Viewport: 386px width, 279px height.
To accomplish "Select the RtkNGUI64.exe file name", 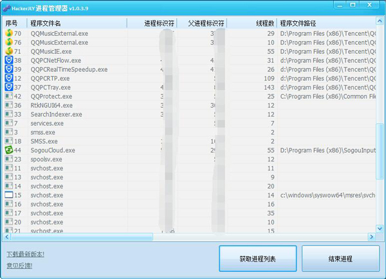I will pyautogui.click(x=51, y=105).
